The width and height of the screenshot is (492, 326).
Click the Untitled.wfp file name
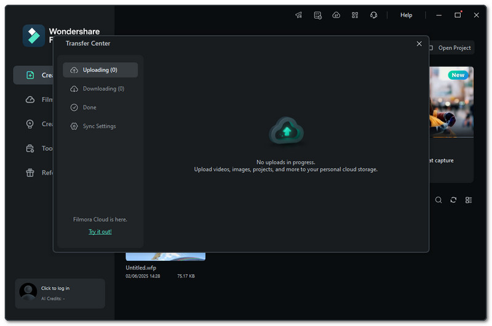tap(141, 268)
